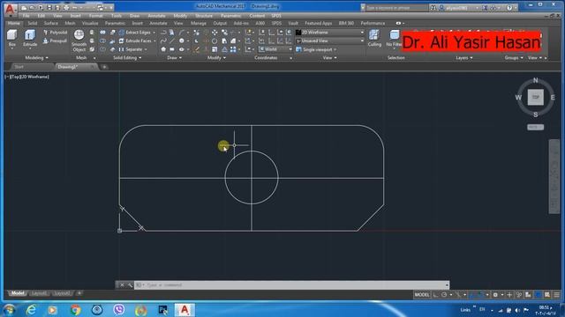The height and width of the screenshot is (317, 565).
Task: Click the Smooth Object mesh tool
Action: pos(79,41)
